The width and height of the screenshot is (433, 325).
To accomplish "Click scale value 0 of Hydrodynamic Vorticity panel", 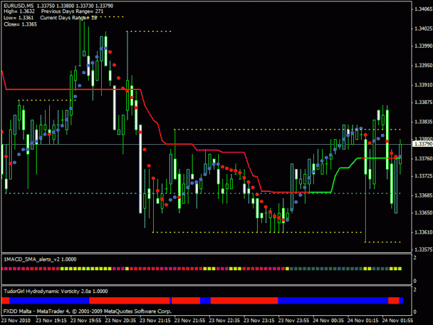I will pyautogui.click(x=415, y=312).
